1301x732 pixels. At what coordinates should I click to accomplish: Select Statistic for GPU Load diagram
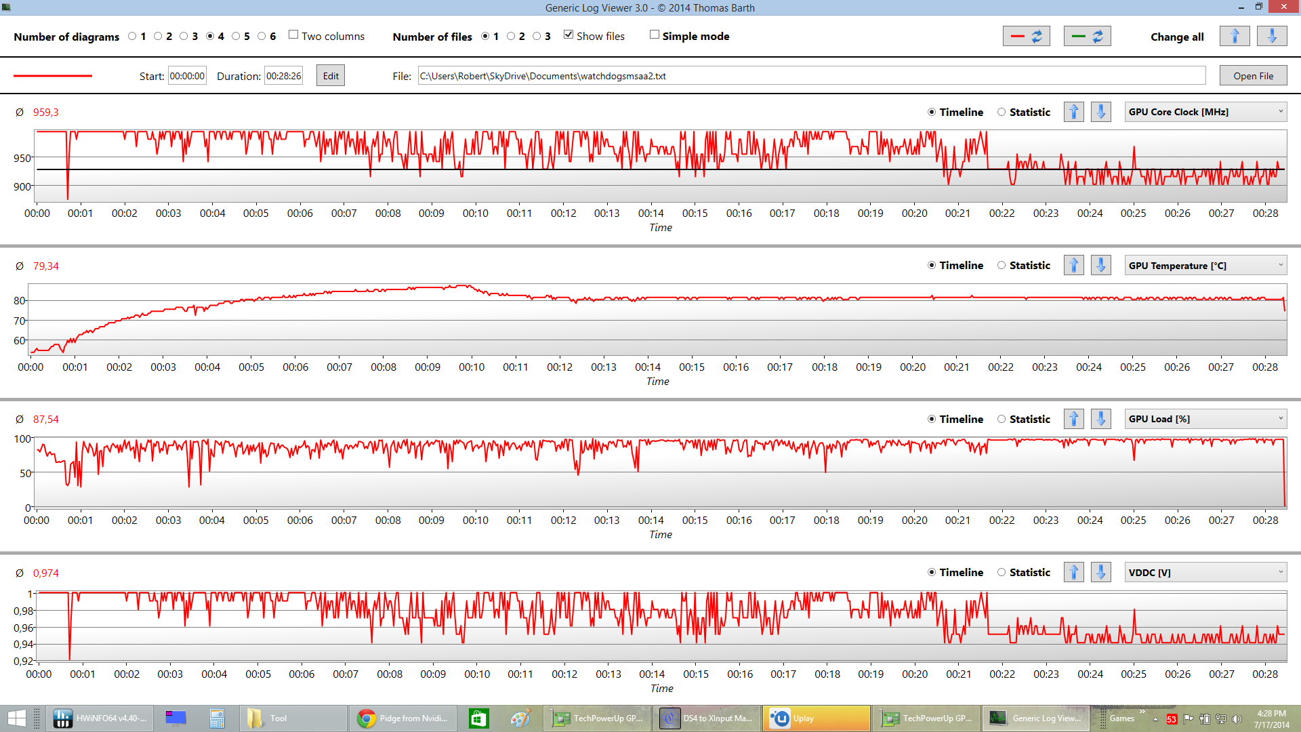[x=1001, y=420]
